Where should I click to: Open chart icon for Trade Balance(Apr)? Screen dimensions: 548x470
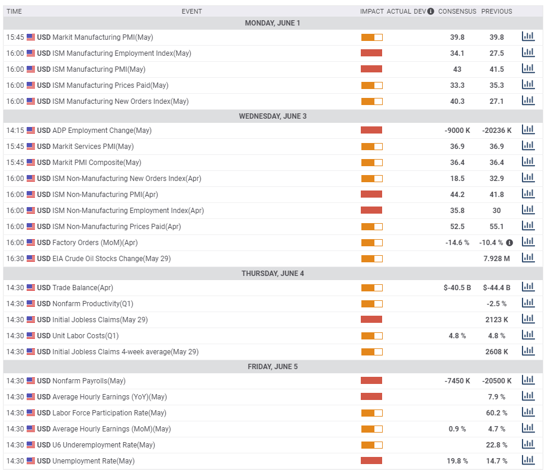(x=528, y=287)
